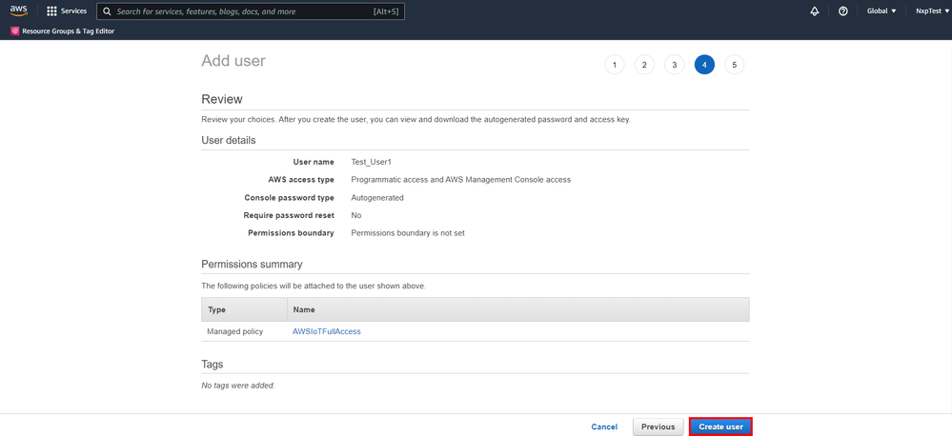Open the AWSIoTFullAccess policy link
Screen dimensions: 952x436
click(326, 331)
